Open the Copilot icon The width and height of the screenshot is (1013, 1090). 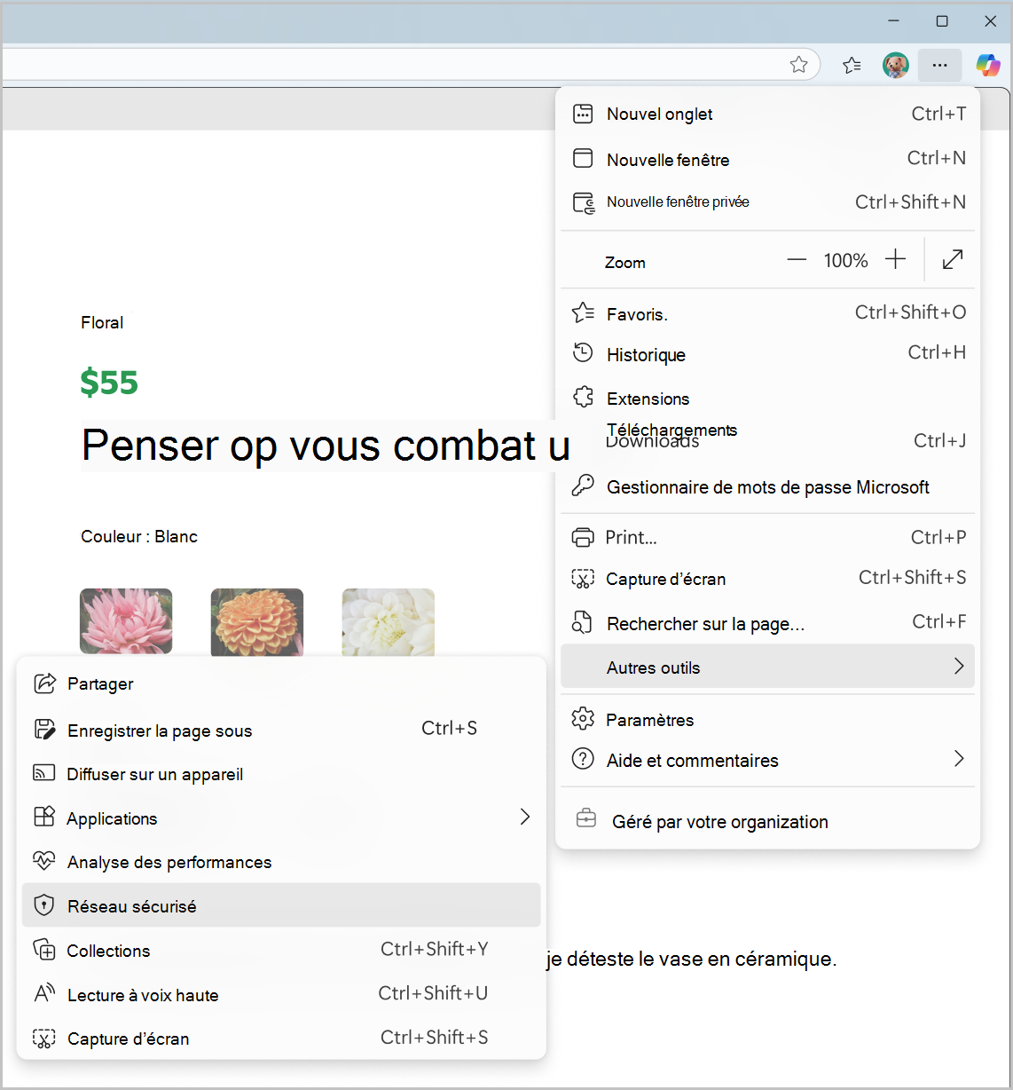(988, 65)
